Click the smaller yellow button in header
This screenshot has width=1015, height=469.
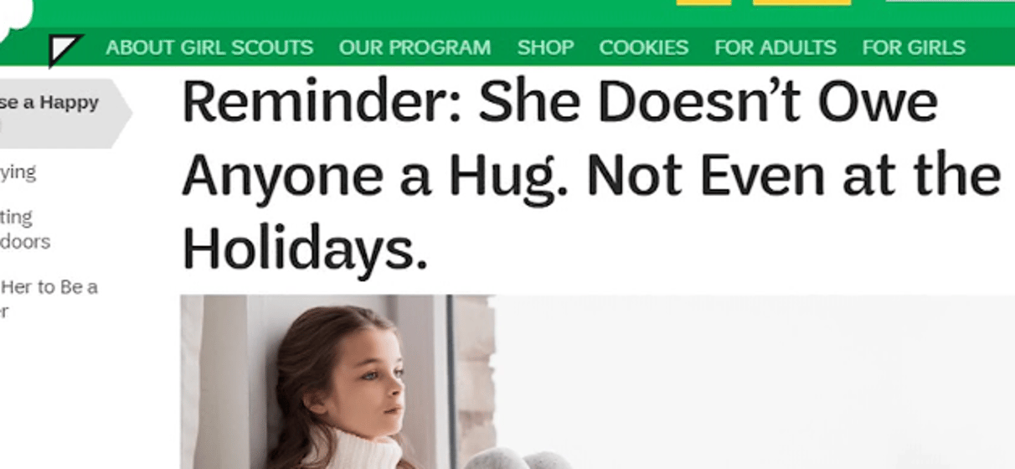pos(703,3)
